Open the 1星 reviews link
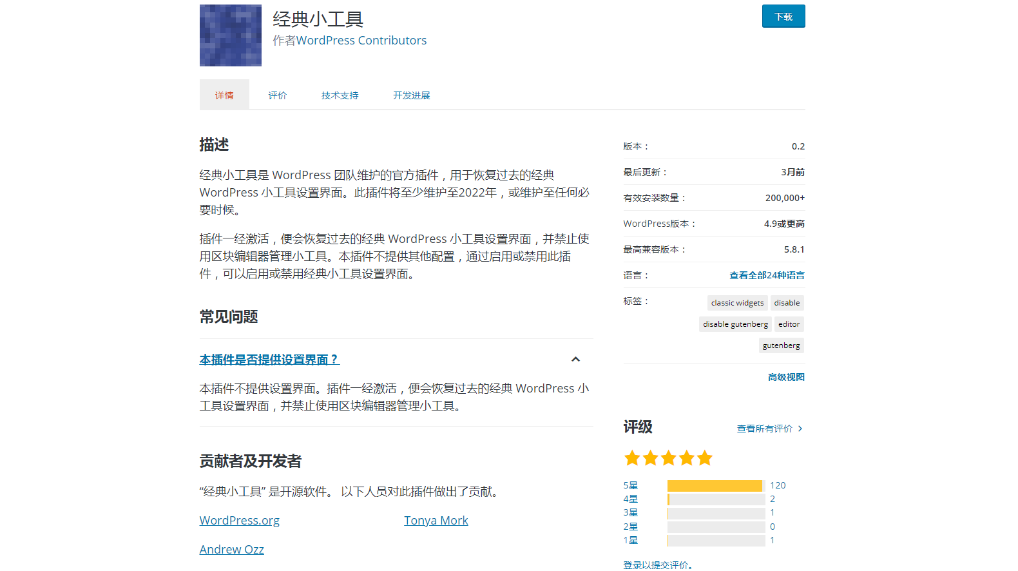 point(631,540)
